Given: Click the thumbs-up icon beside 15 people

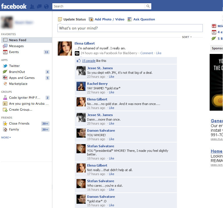Looking at the screenshot, I should coord(79,61).
